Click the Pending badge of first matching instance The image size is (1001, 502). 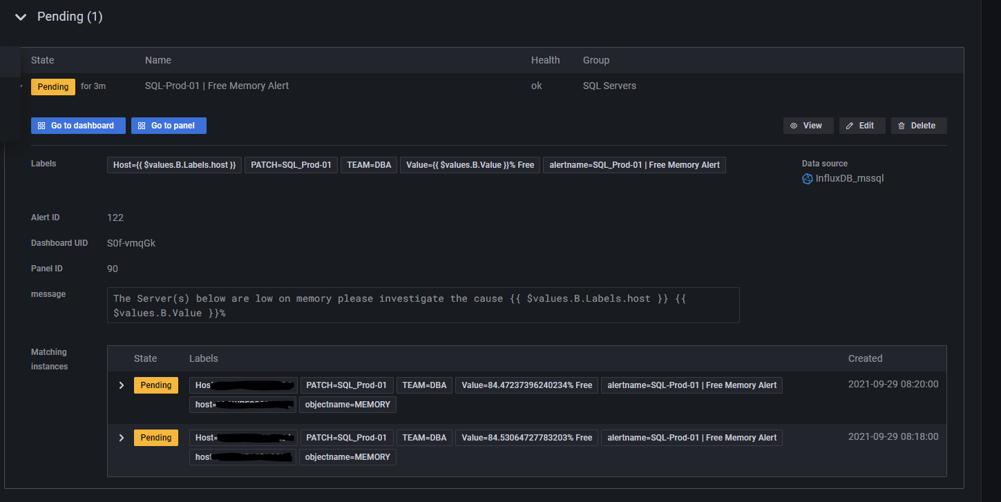click(x=156, y=385)
